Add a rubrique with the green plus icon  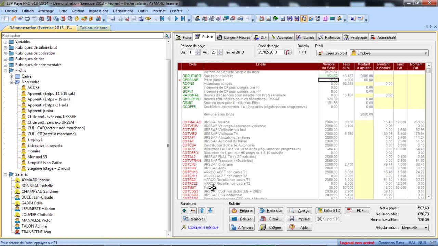[x=184, y=211]
